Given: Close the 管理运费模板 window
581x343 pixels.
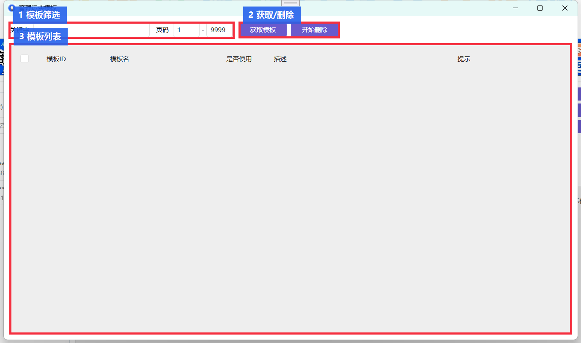Looking at the screenshot, I should 565,8.
